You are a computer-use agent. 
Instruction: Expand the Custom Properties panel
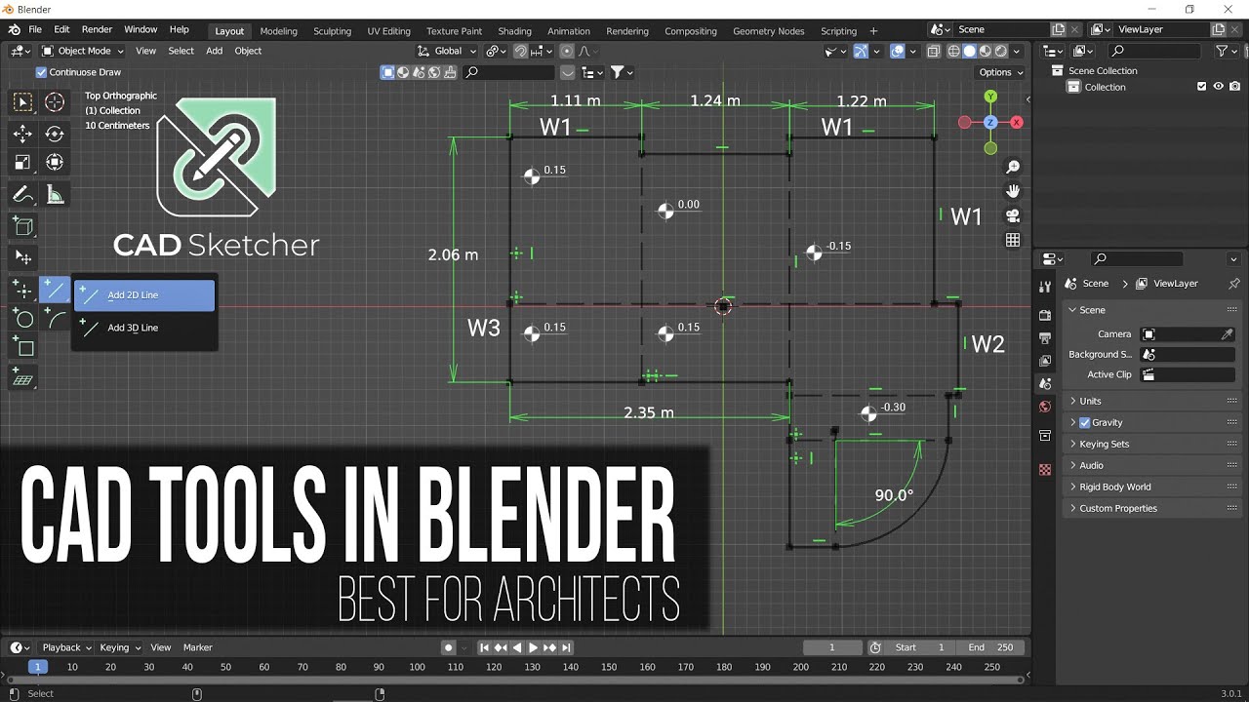tap(1151, 508)
